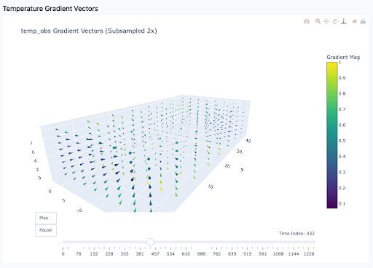Jump slider to time index 228
The image size is (373, 268).
click(x=109, y=253)
